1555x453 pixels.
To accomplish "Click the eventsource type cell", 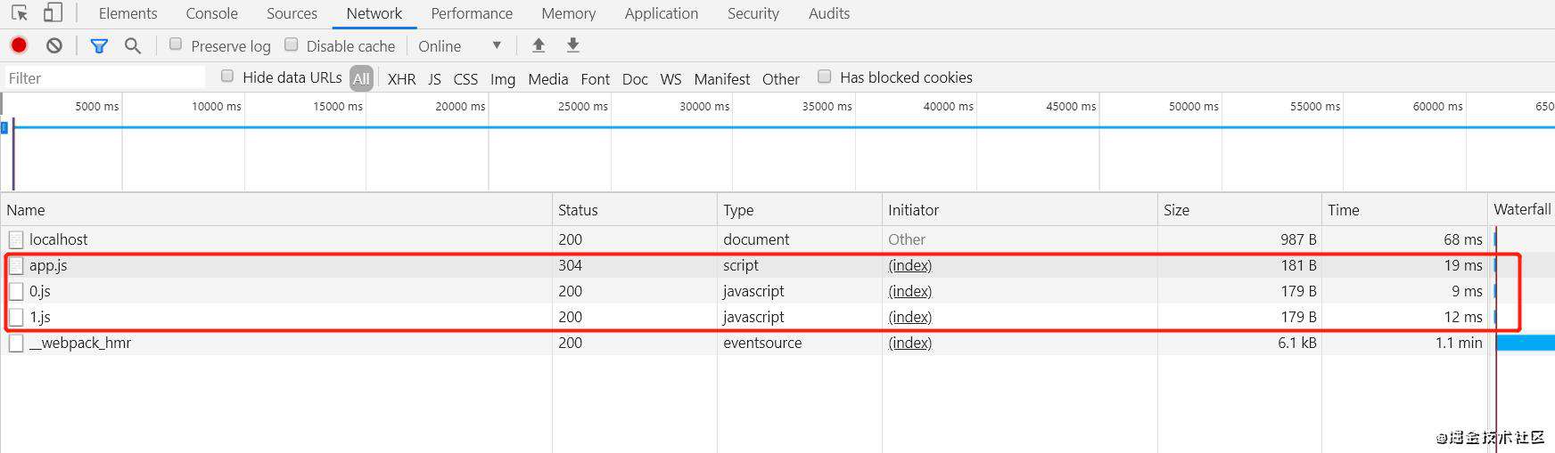I will [x=800, y=343].
